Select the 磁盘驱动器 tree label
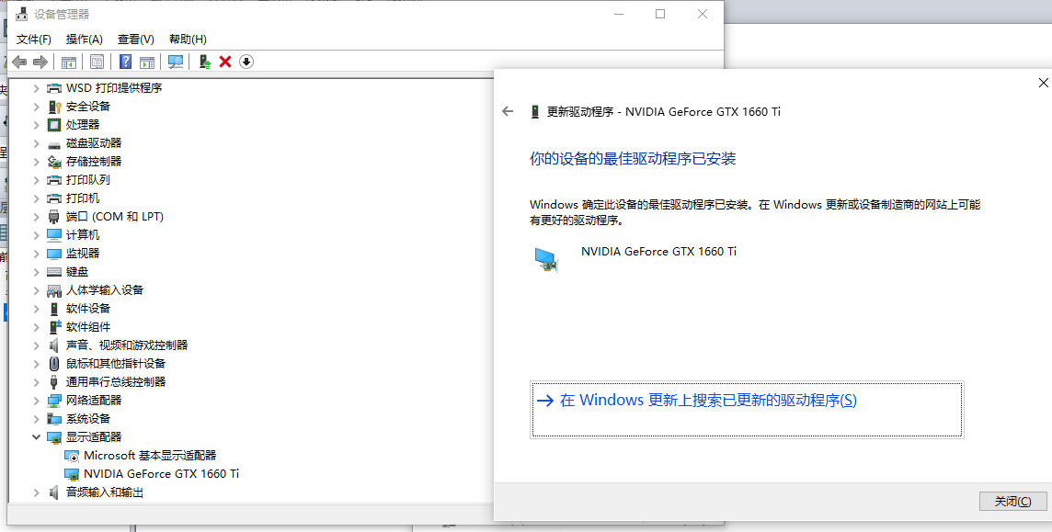The height and width of the screenshot is (532, 1052). (x=94, y=143)
